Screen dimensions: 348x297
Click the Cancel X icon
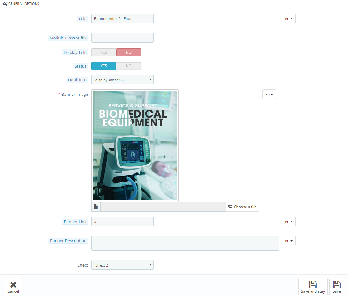tap(13, 284)
